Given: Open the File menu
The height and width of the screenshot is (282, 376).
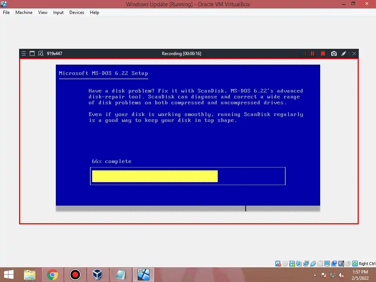Looking at the screenshot, I should tap(6, 12).
